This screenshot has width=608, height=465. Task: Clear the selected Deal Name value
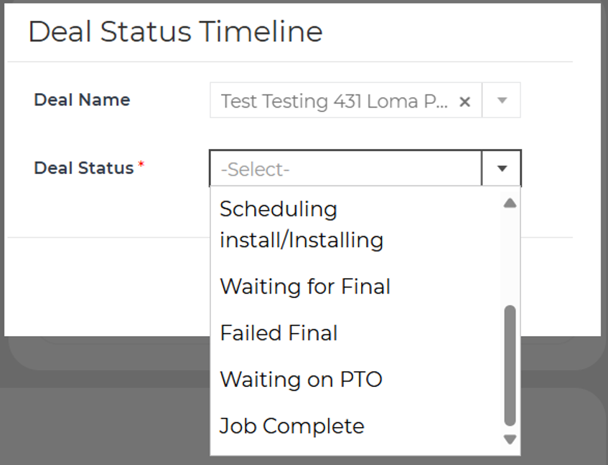click(464, 102)
